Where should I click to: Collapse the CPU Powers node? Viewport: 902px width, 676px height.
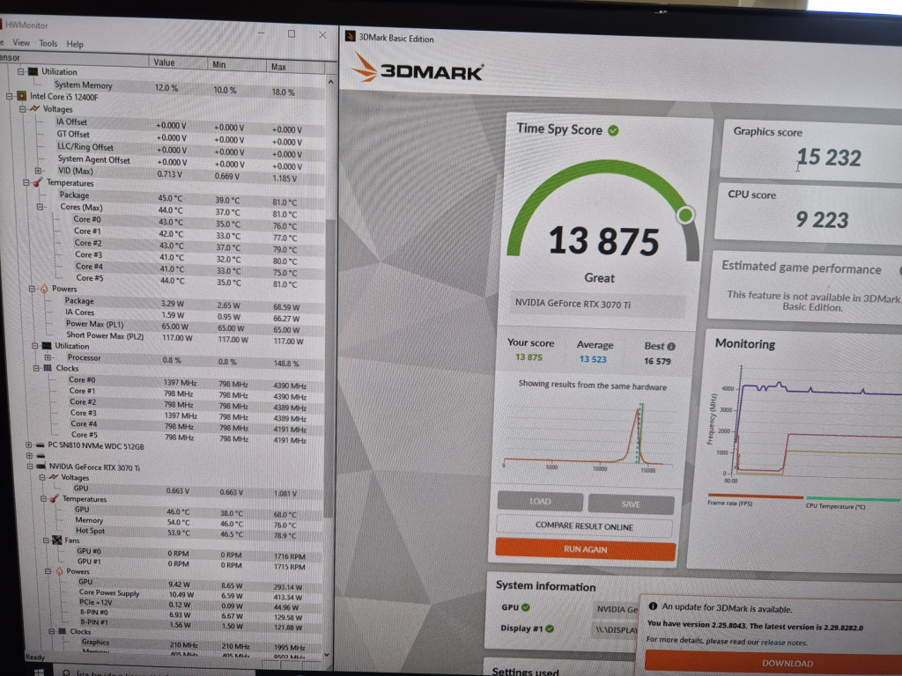point(32,289)
